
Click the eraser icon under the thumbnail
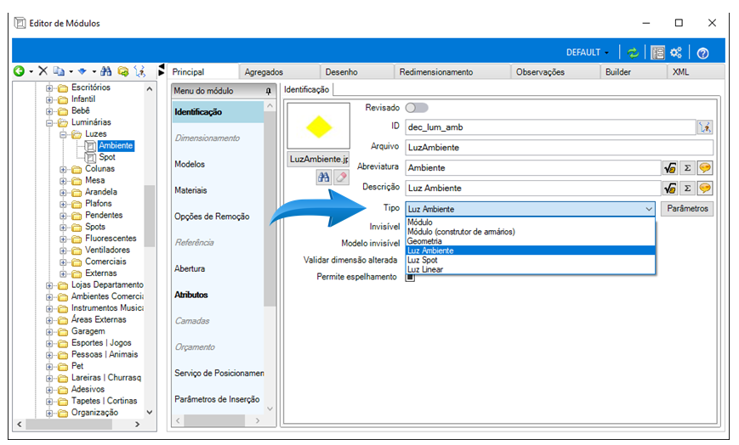pos(341,177)
